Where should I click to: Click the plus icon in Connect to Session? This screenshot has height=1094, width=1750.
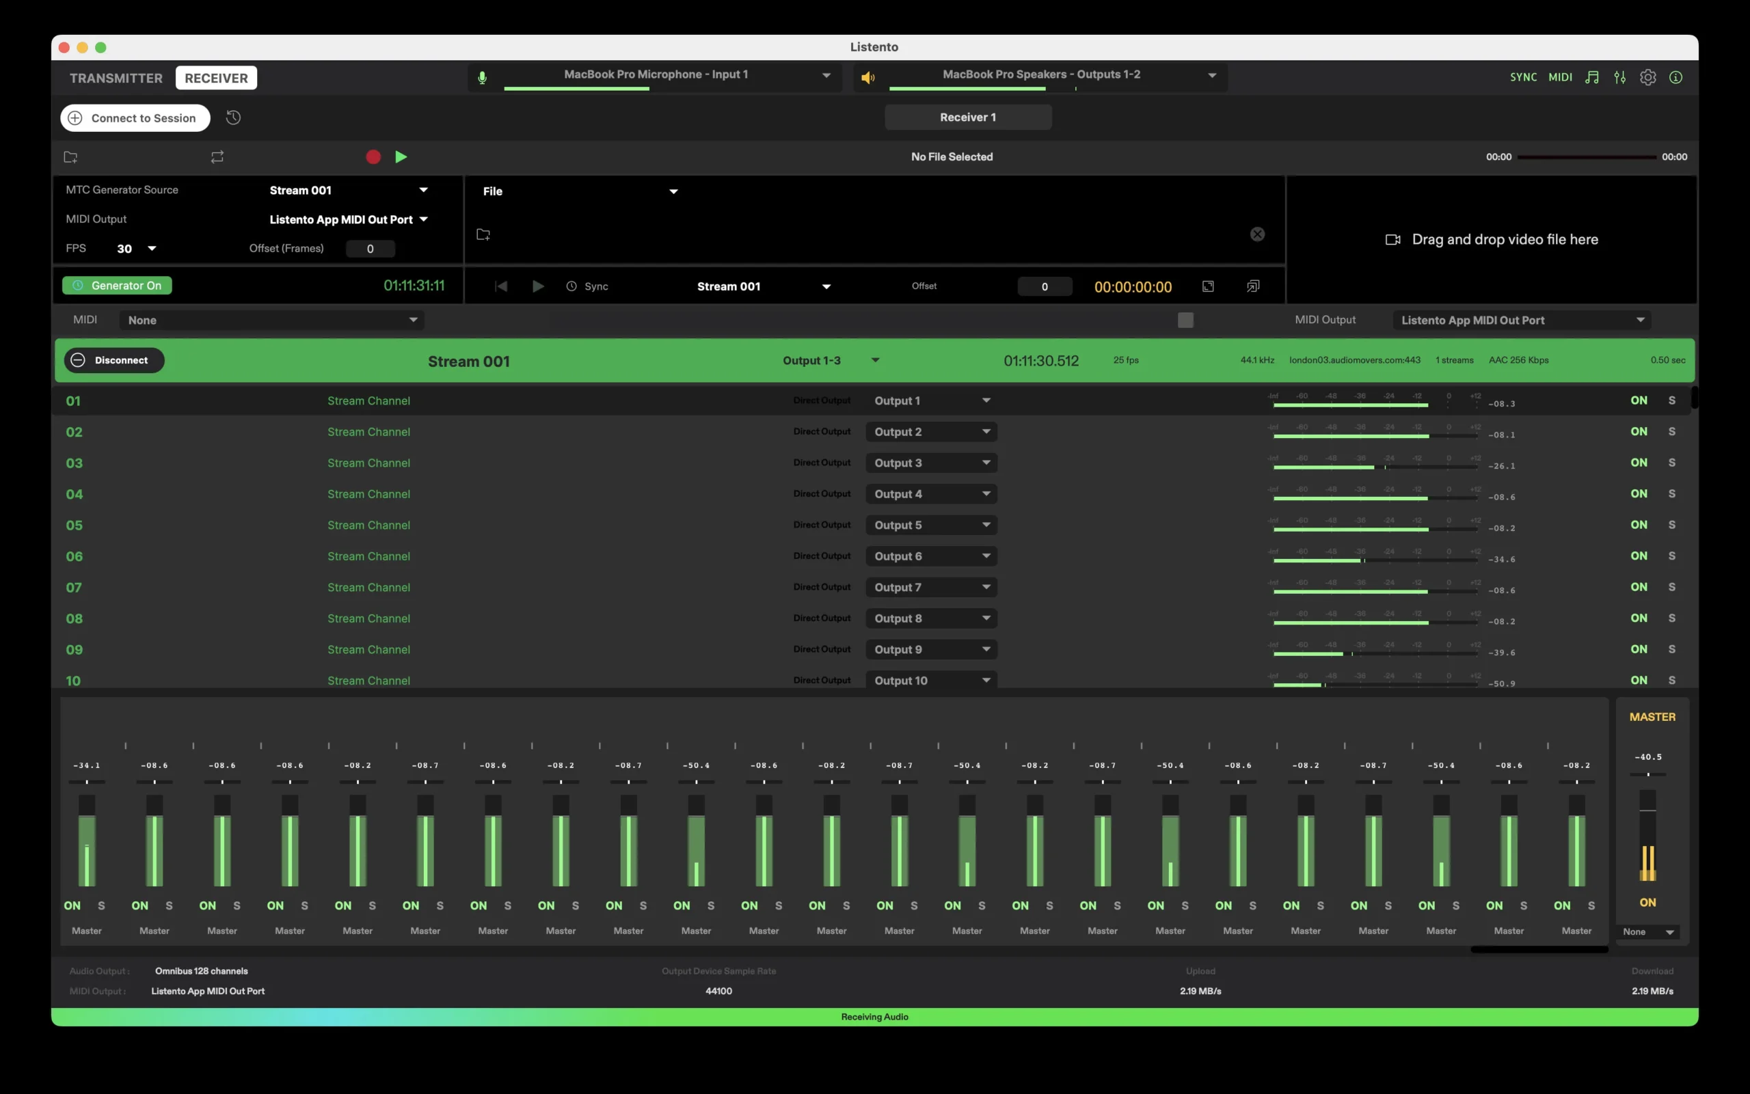75,118
